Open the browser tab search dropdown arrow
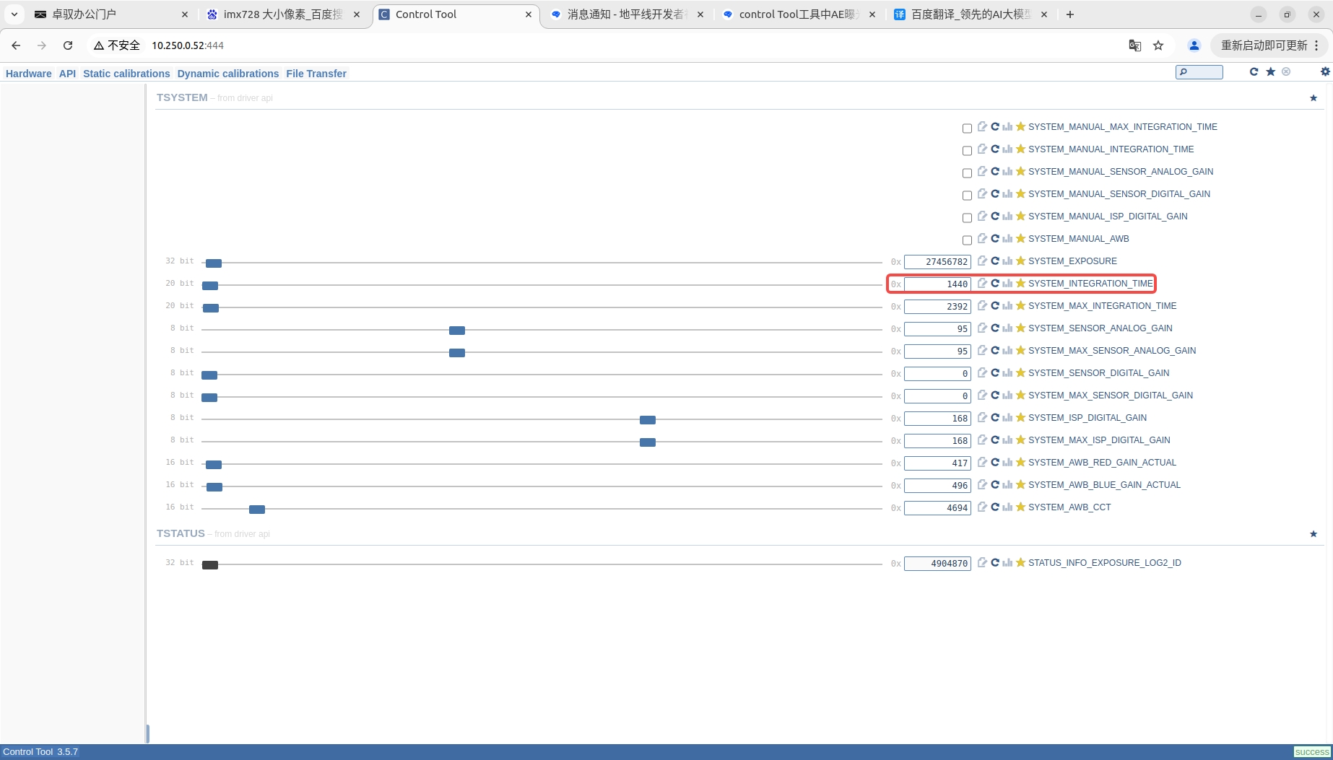Screen dimensions: 1333x760 (14, 14)
